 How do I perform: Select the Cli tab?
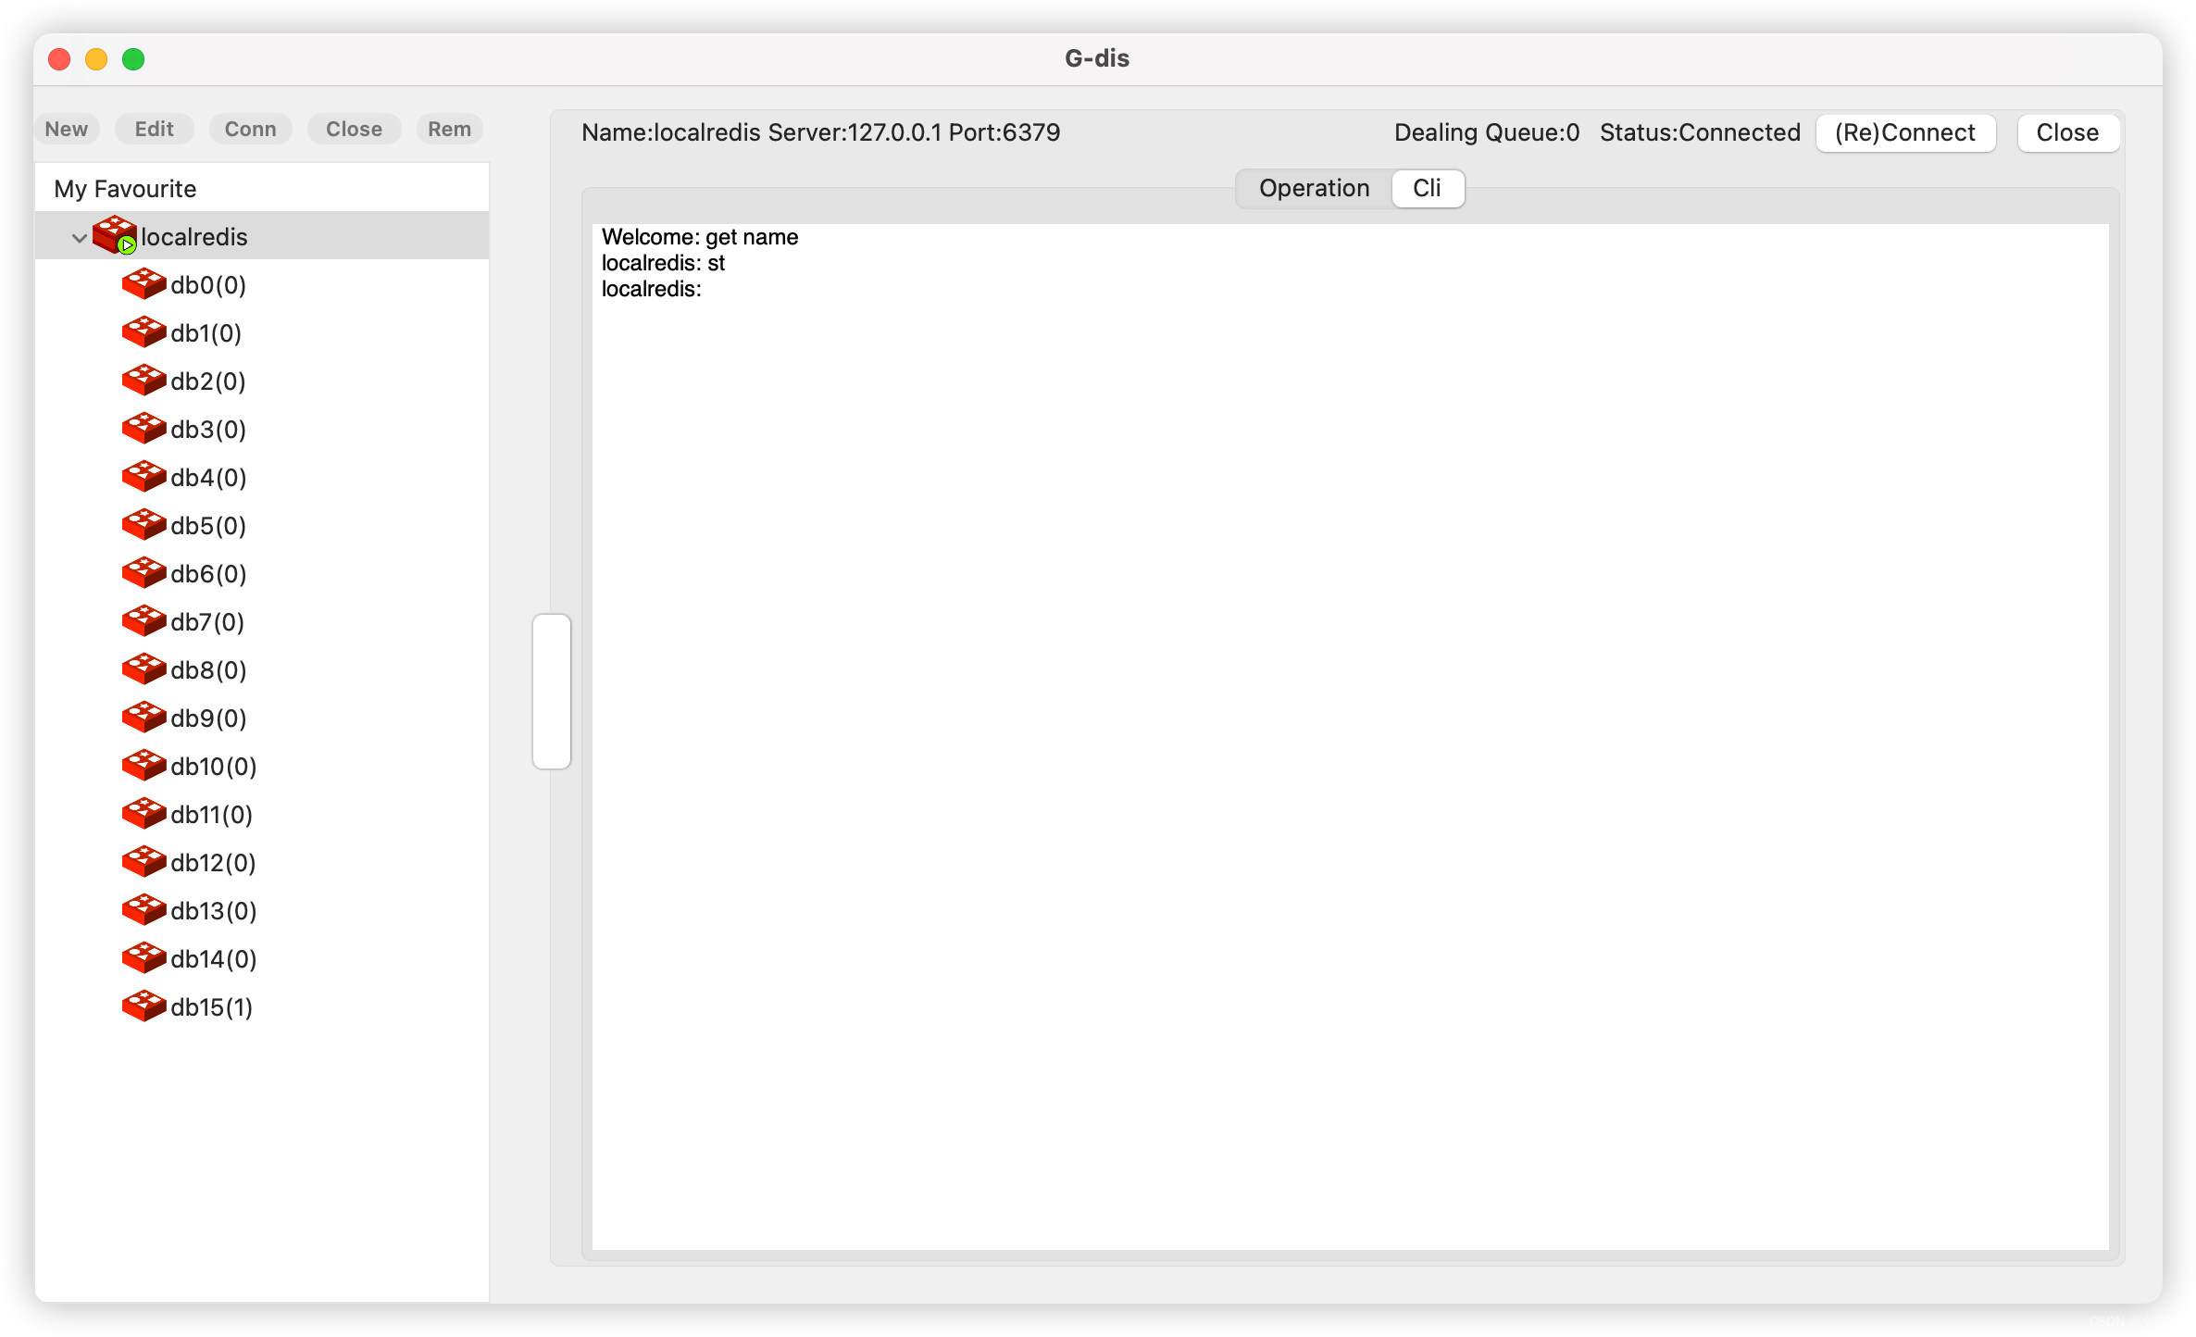point(1424,188)
